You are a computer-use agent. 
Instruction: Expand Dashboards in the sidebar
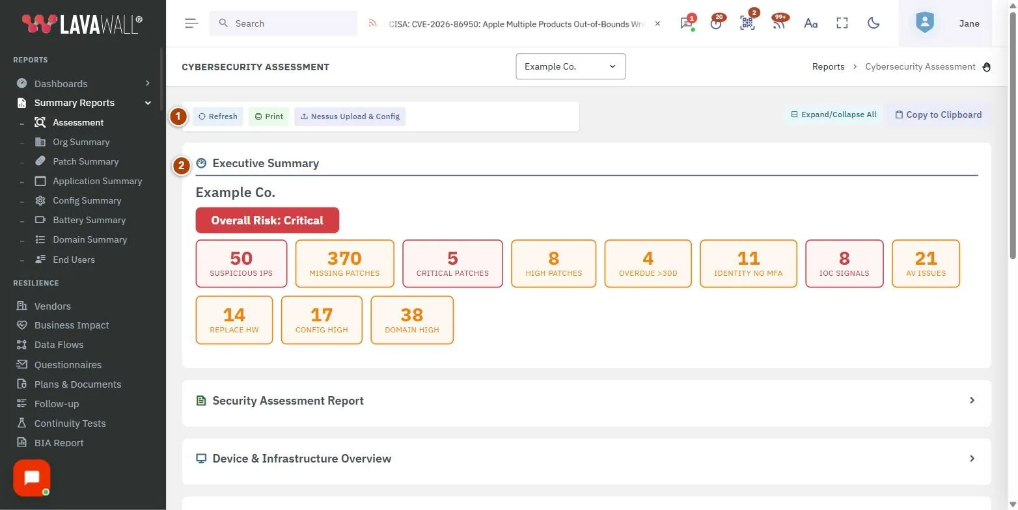[83, 83]
